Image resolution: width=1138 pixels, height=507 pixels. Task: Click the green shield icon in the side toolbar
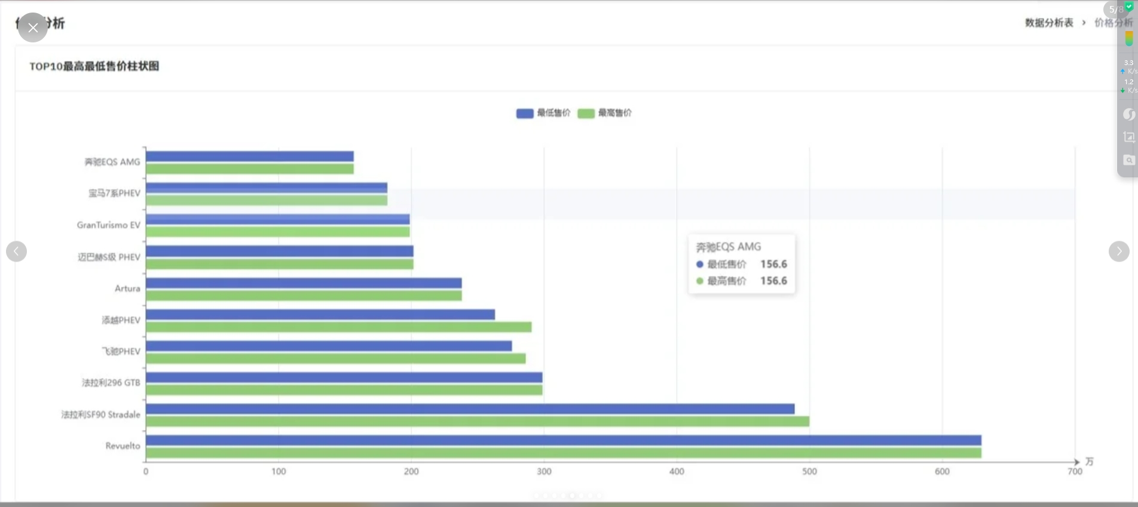point(1129,7)
